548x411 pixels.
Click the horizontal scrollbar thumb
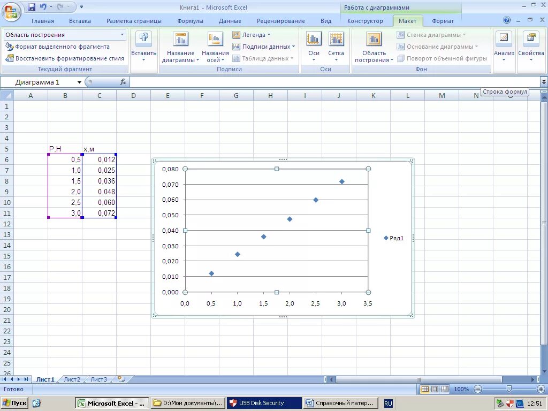(x=418, y=379)
